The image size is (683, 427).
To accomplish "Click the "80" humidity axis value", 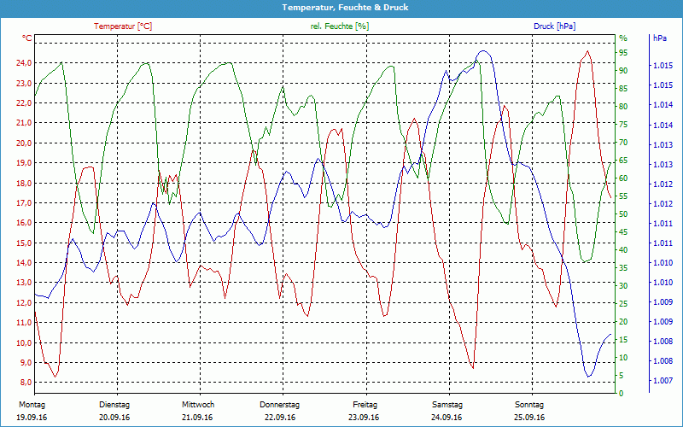I will 623,106.
